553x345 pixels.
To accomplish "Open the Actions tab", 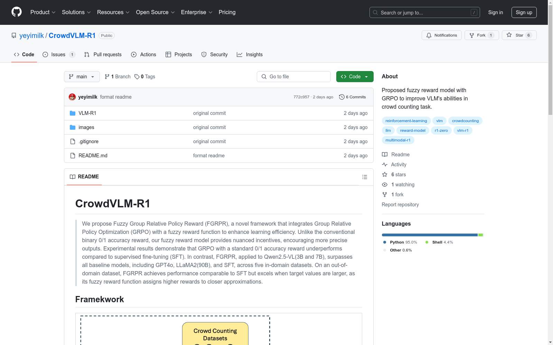I will click(x=144, y=55).
